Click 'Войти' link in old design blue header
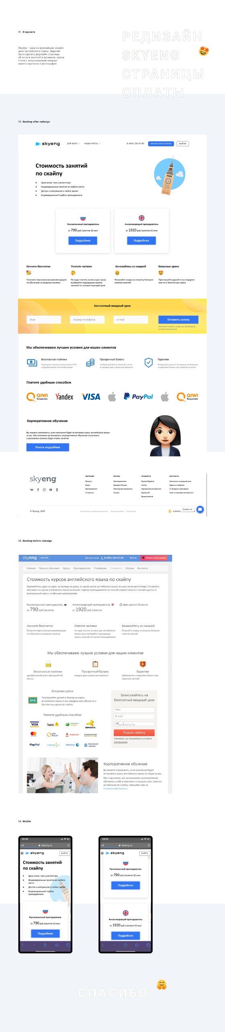This screenshot has height=1032, width=225. point(133,558)
